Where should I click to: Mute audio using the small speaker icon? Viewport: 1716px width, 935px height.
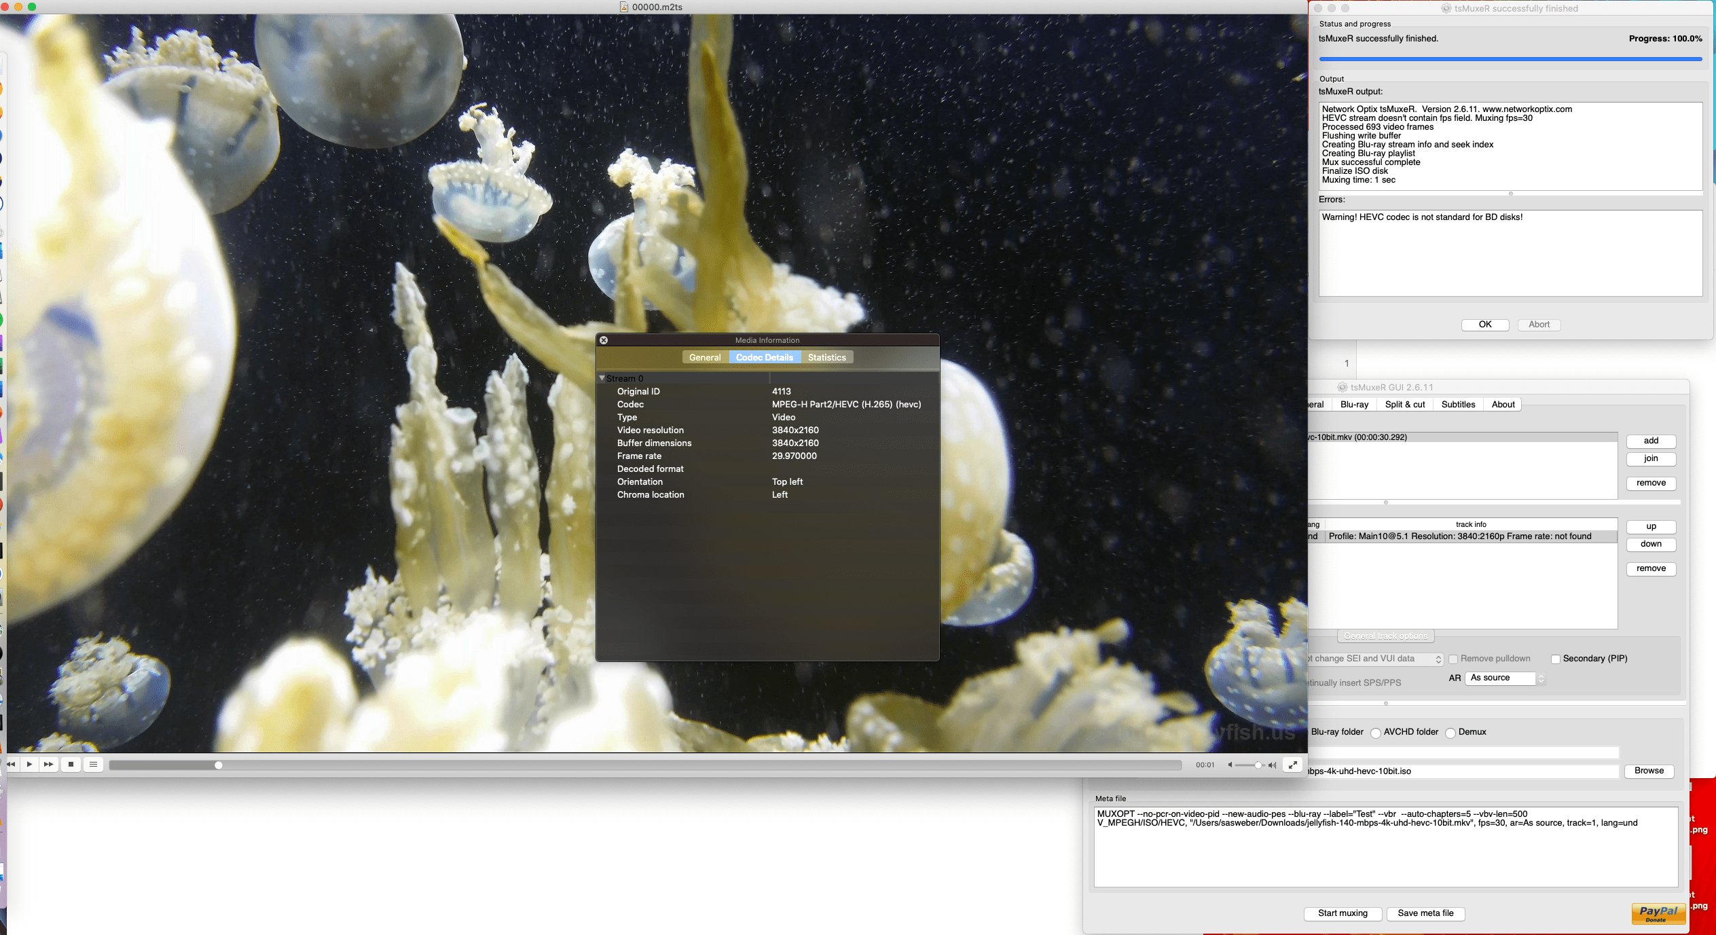[x=1230, y=765]
